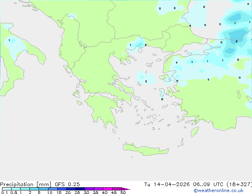The height and width of the screenshot is (194, 252).
Task: Click the darkest blue rain patch in the top right
Action: click(235, 17)
